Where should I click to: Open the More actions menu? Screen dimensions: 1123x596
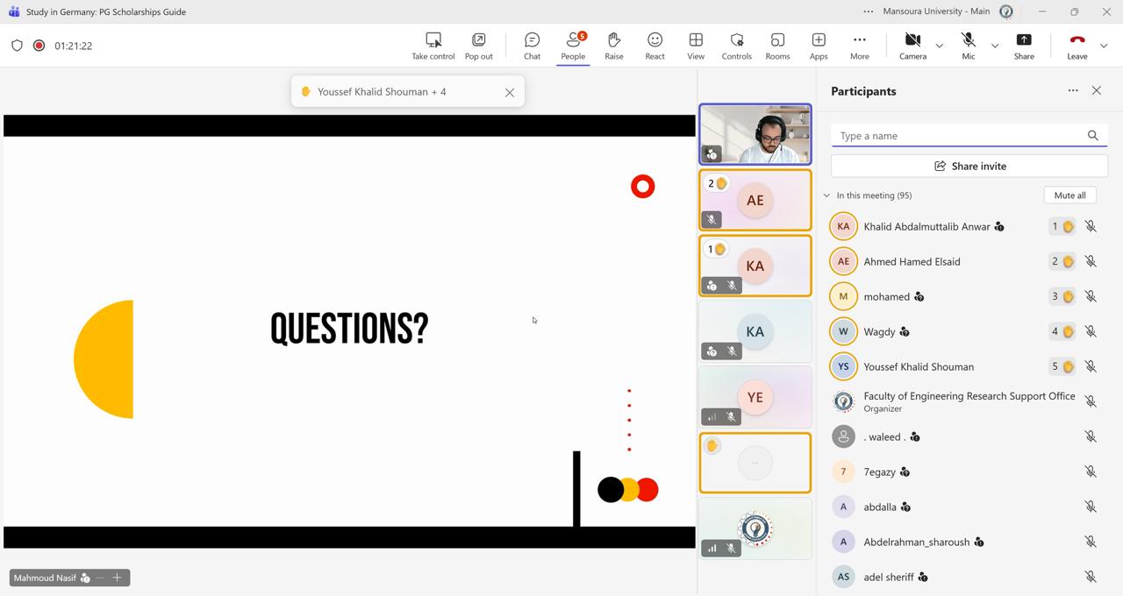(859, 46)
